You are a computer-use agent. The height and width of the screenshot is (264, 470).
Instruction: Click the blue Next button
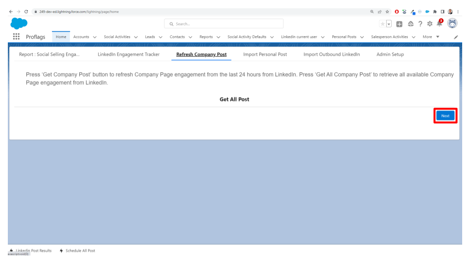[x=445, y=116]
